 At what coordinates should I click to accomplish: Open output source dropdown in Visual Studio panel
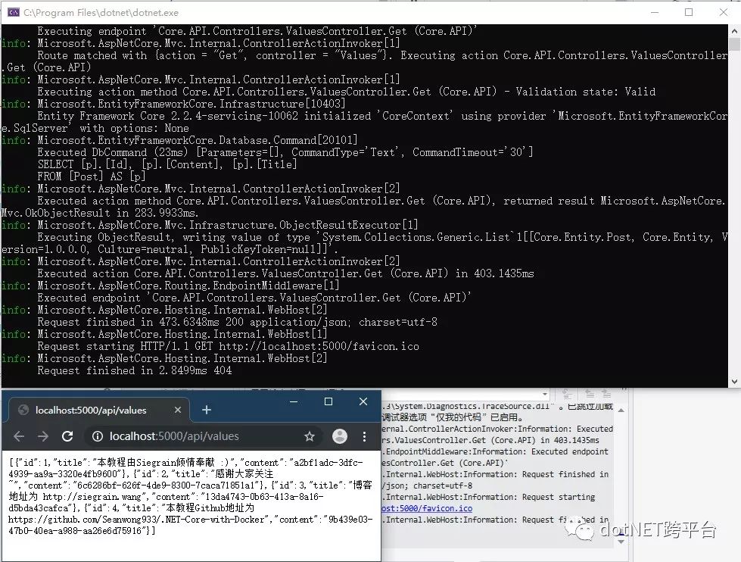coord(545,394)
